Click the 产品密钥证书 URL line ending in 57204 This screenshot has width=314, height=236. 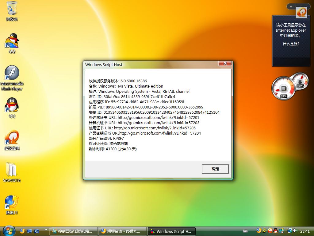[145, 133]
